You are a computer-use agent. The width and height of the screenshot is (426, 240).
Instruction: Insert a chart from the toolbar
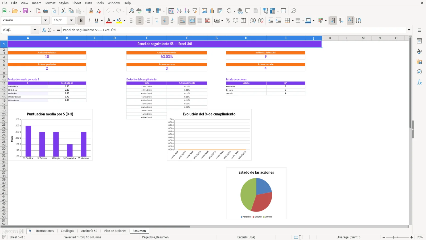click(x=212, y=11)
